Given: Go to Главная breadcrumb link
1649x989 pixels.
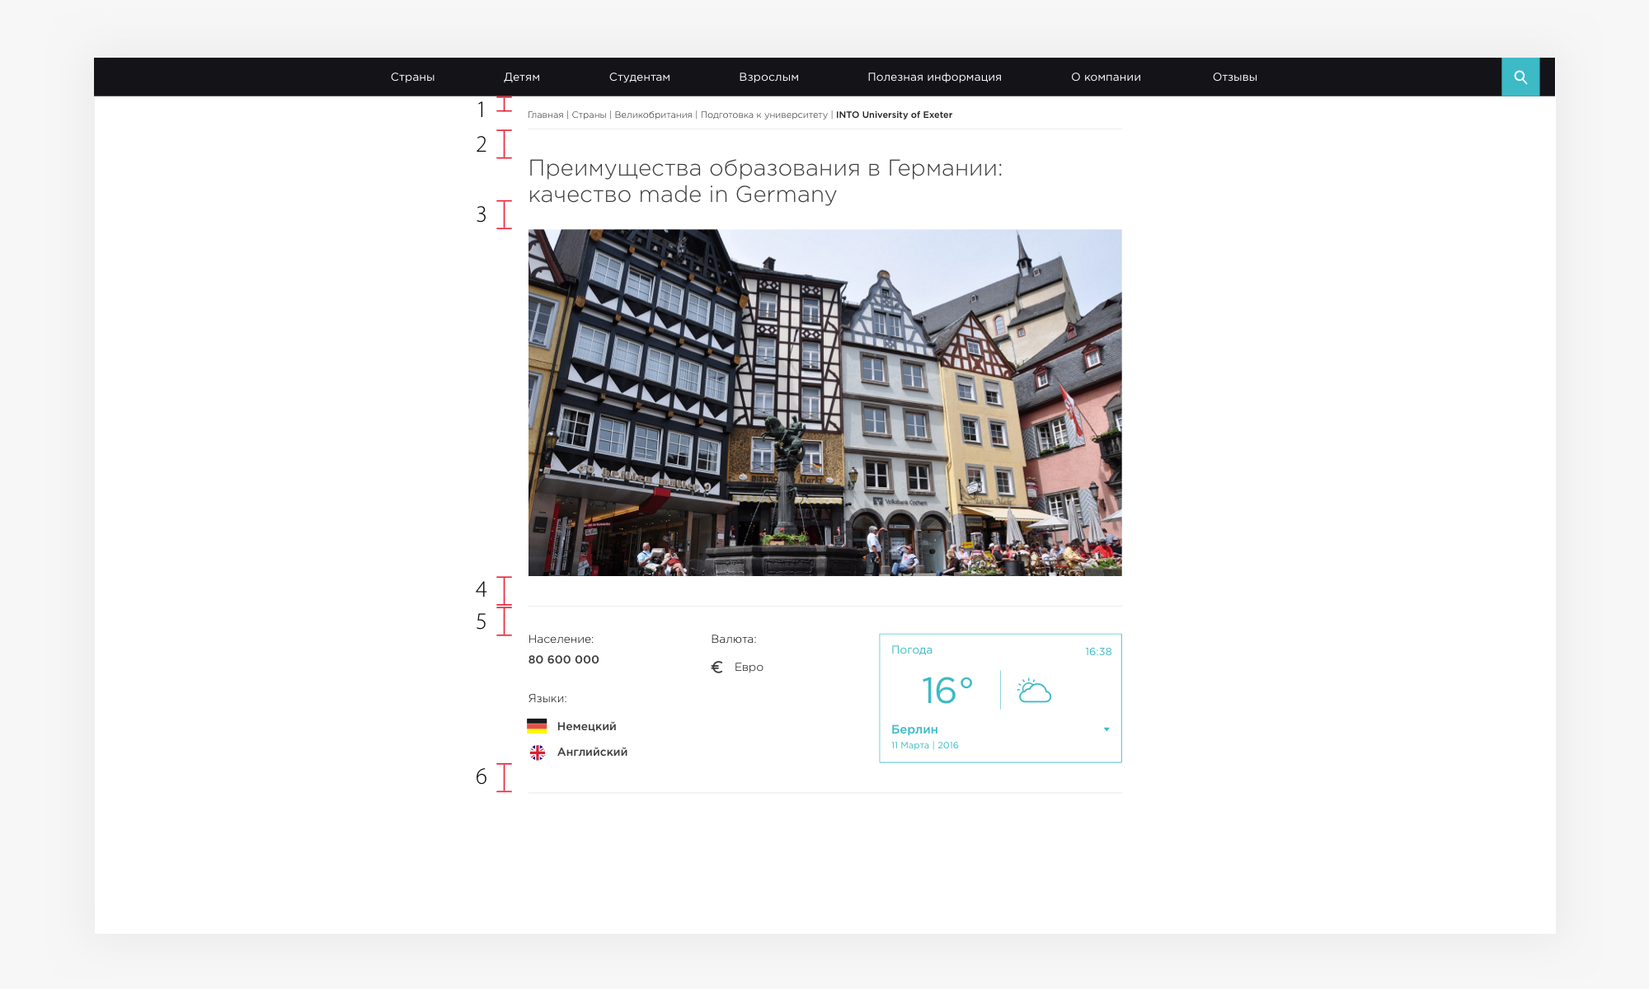Looking at the screenshot, I should (x=546, y=115).
